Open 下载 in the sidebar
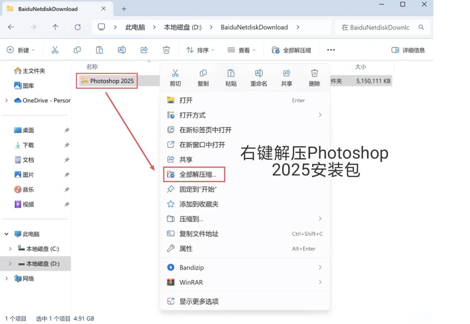 click(x=24, y=145)
